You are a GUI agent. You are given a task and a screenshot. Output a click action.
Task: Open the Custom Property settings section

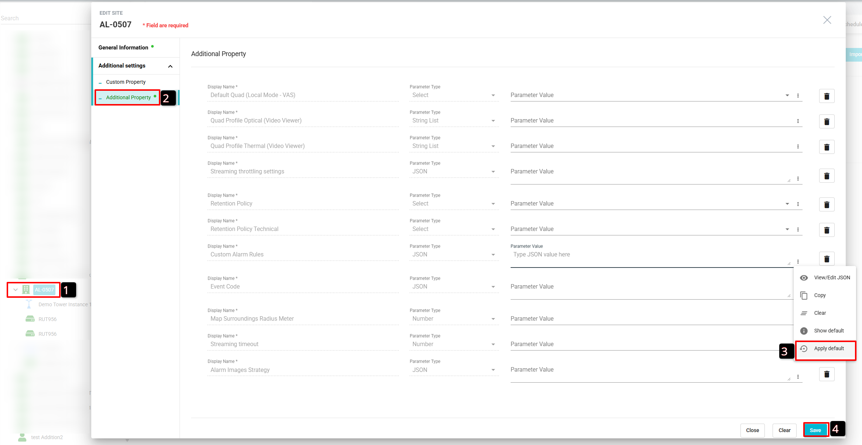pyautogui.click(x=126, y=82)
